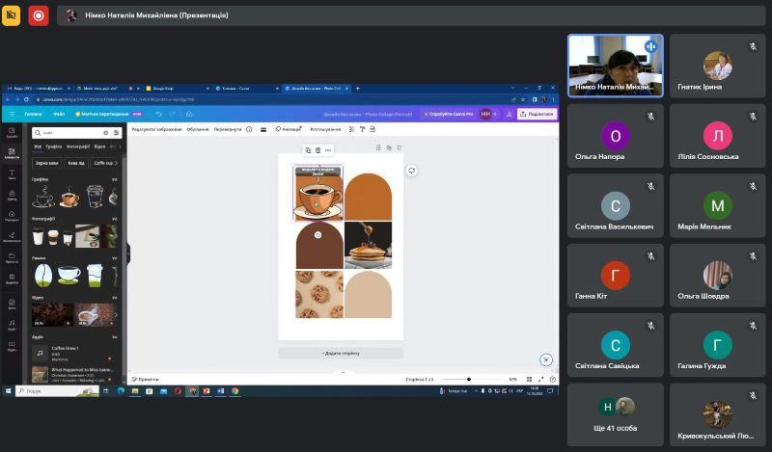Viewport: 772px width, 452px height.
Task: Open more options for the selected image
Action: [328, 150]
